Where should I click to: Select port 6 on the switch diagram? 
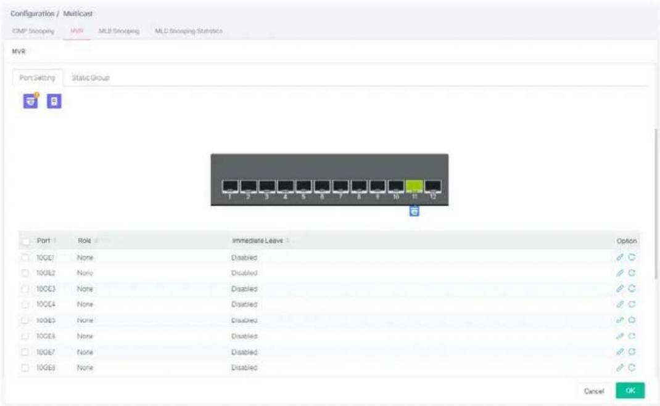click(x=322, y=186)
